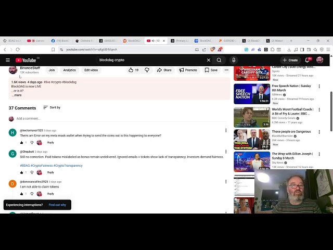This screenshot has width=333, height=250.
Task: Reload the page in browser toolbar
Action: pos(18,49)
